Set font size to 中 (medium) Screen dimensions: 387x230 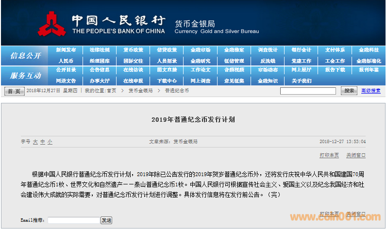click(x=42, y=142)
